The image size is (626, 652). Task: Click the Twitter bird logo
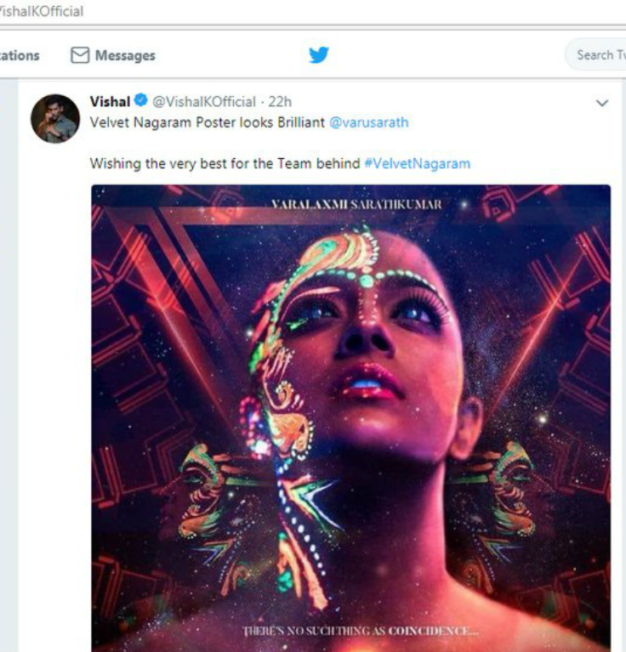point(319,55)
